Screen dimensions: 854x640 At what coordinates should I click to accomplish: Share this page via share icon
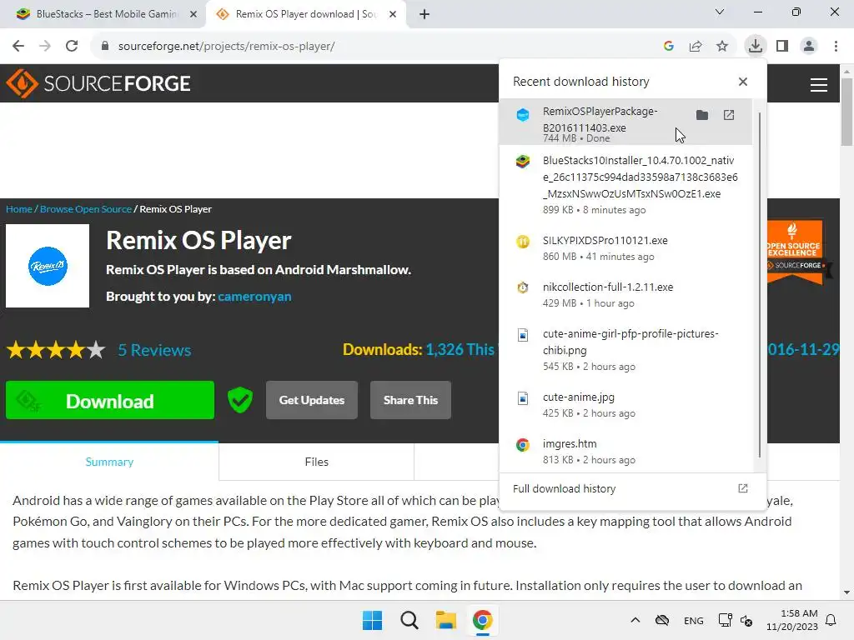pos(696,47)
